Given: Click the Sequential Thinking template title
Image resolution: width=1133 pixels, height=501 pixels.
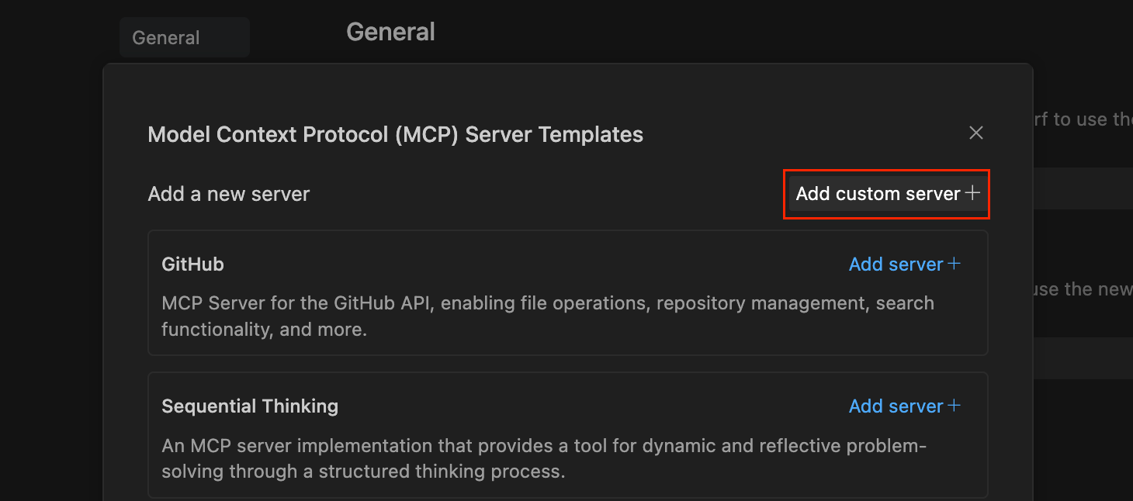Looking at the screenshot, I should click(250, 406).
